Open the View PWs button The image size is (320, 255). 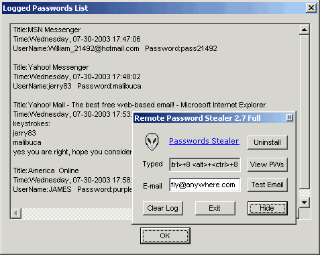tap(268, 164)
